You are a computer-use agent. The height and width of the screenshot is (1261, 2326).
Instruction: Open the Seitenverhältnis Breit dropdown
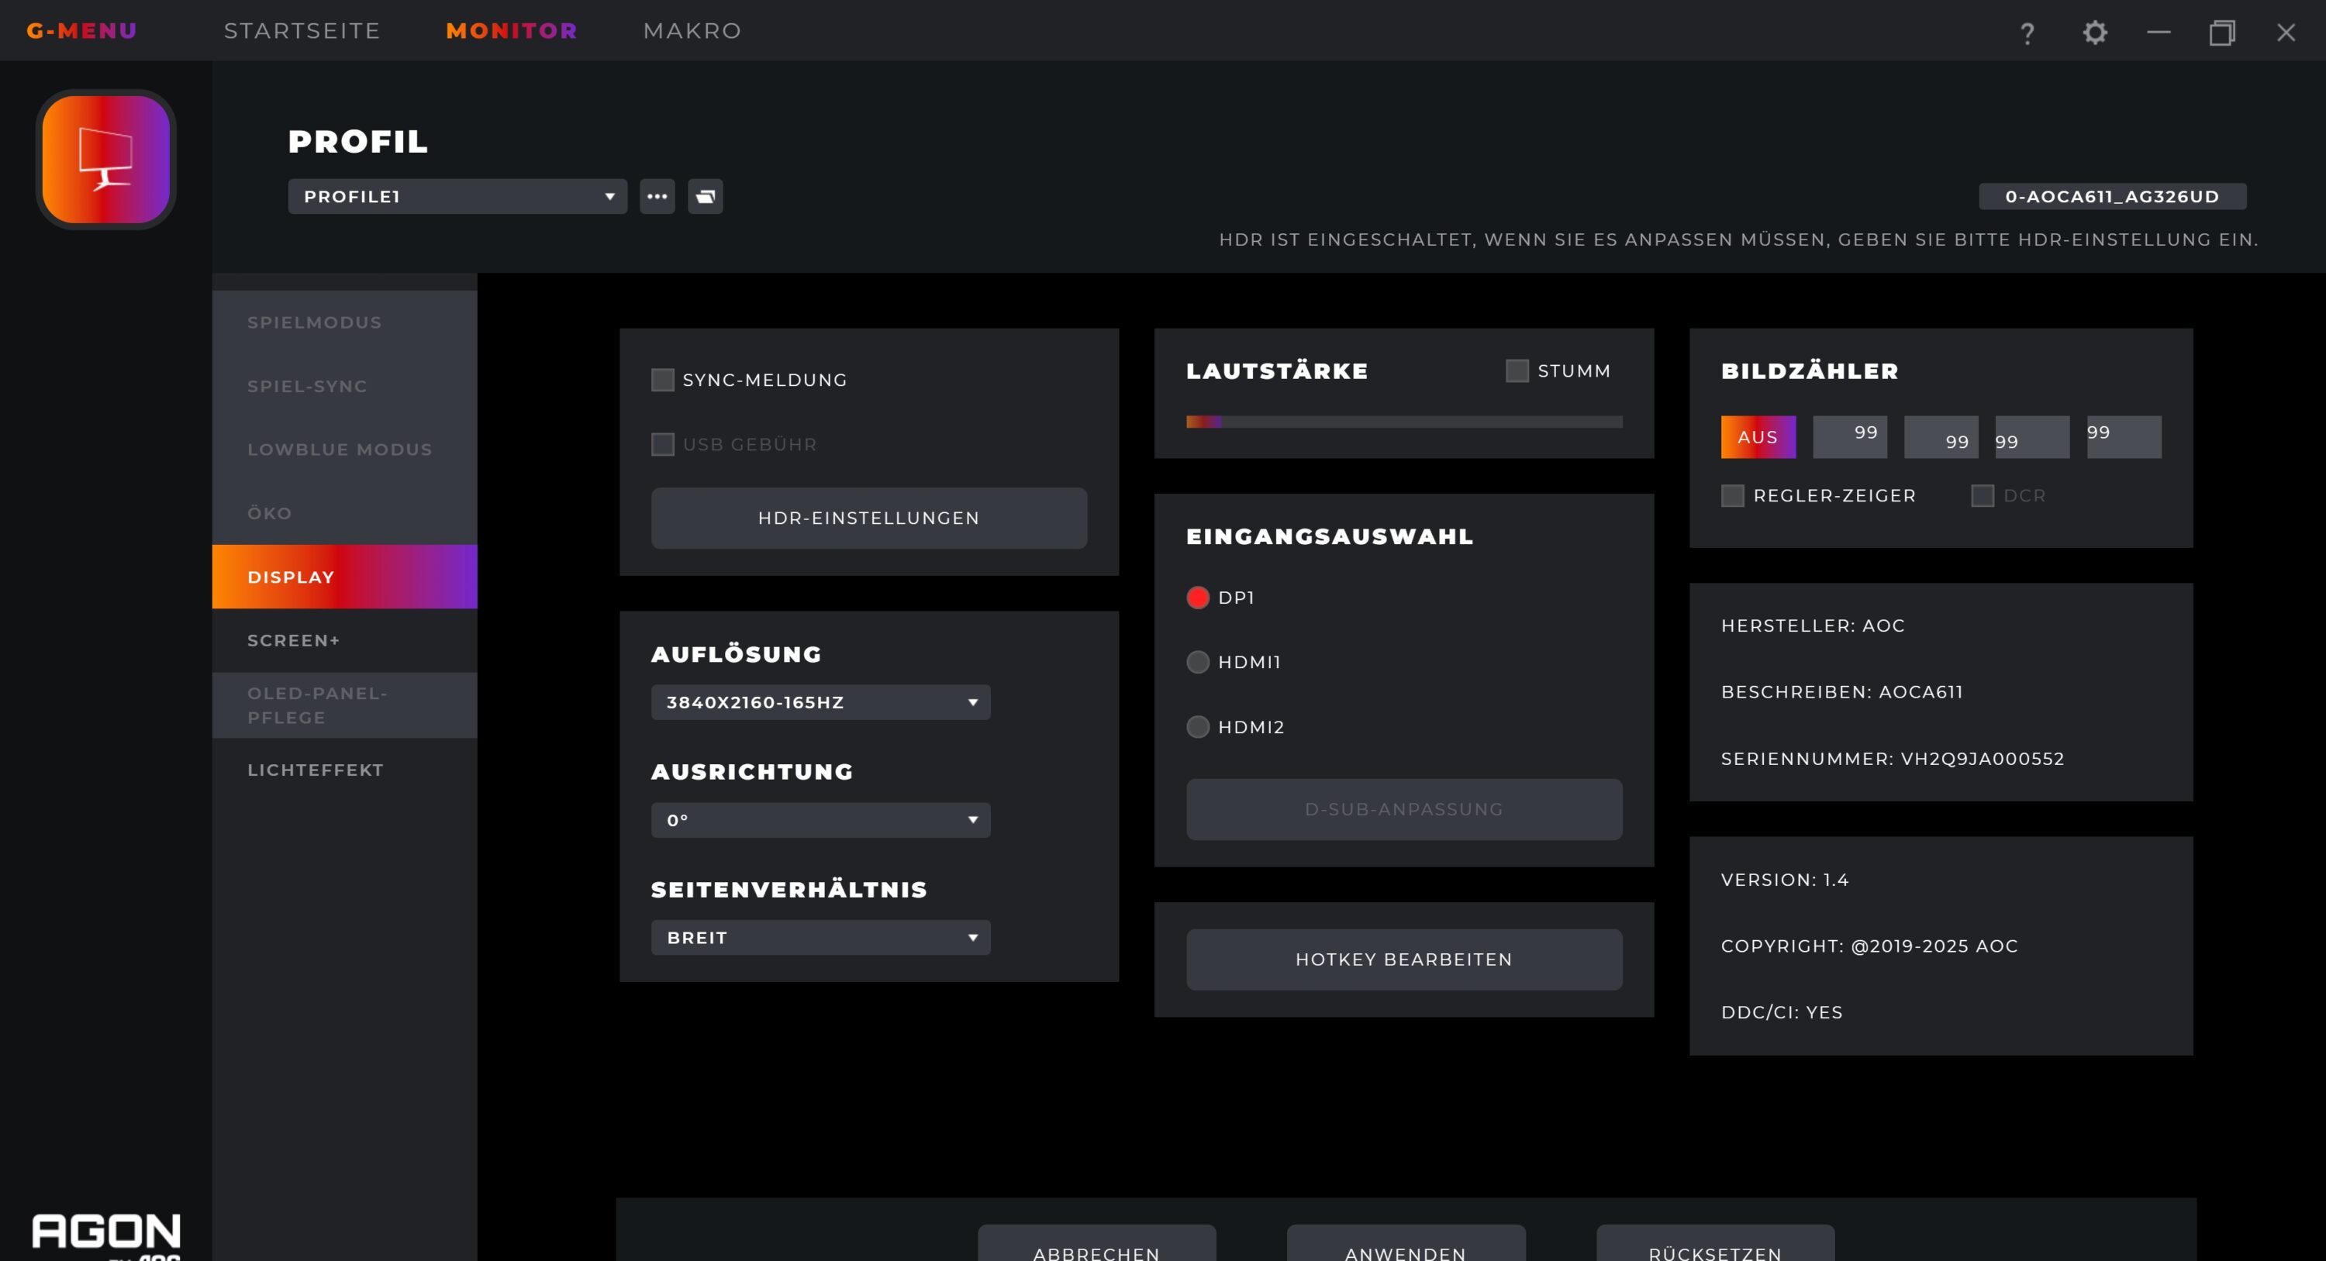820,938
